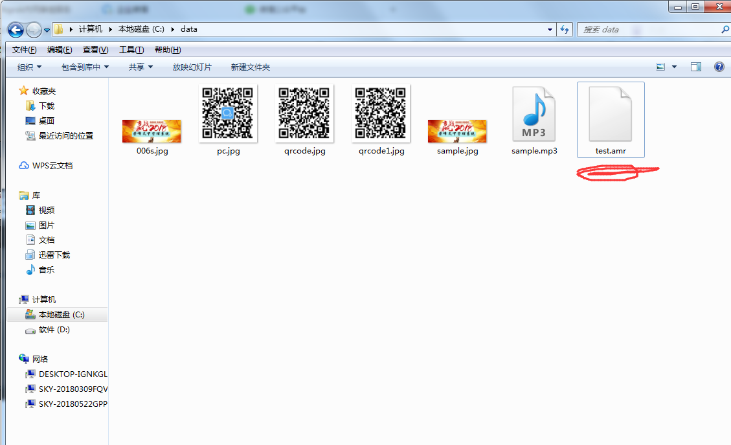Click data segment in address breadcrumb
The width and height of the screenshot is (731, 445).
coord(189,29)
